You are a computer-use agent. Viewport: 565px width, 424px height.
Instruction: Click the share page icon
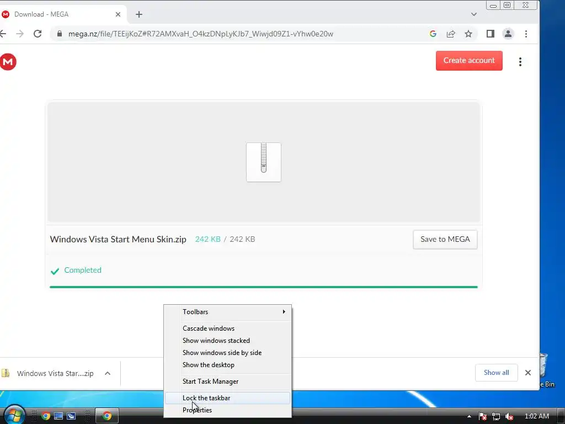click(451, 34)
